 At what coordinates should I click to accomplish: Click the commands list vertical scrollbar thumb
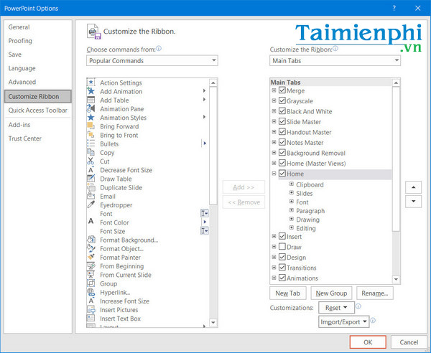(x=213, y=146)
